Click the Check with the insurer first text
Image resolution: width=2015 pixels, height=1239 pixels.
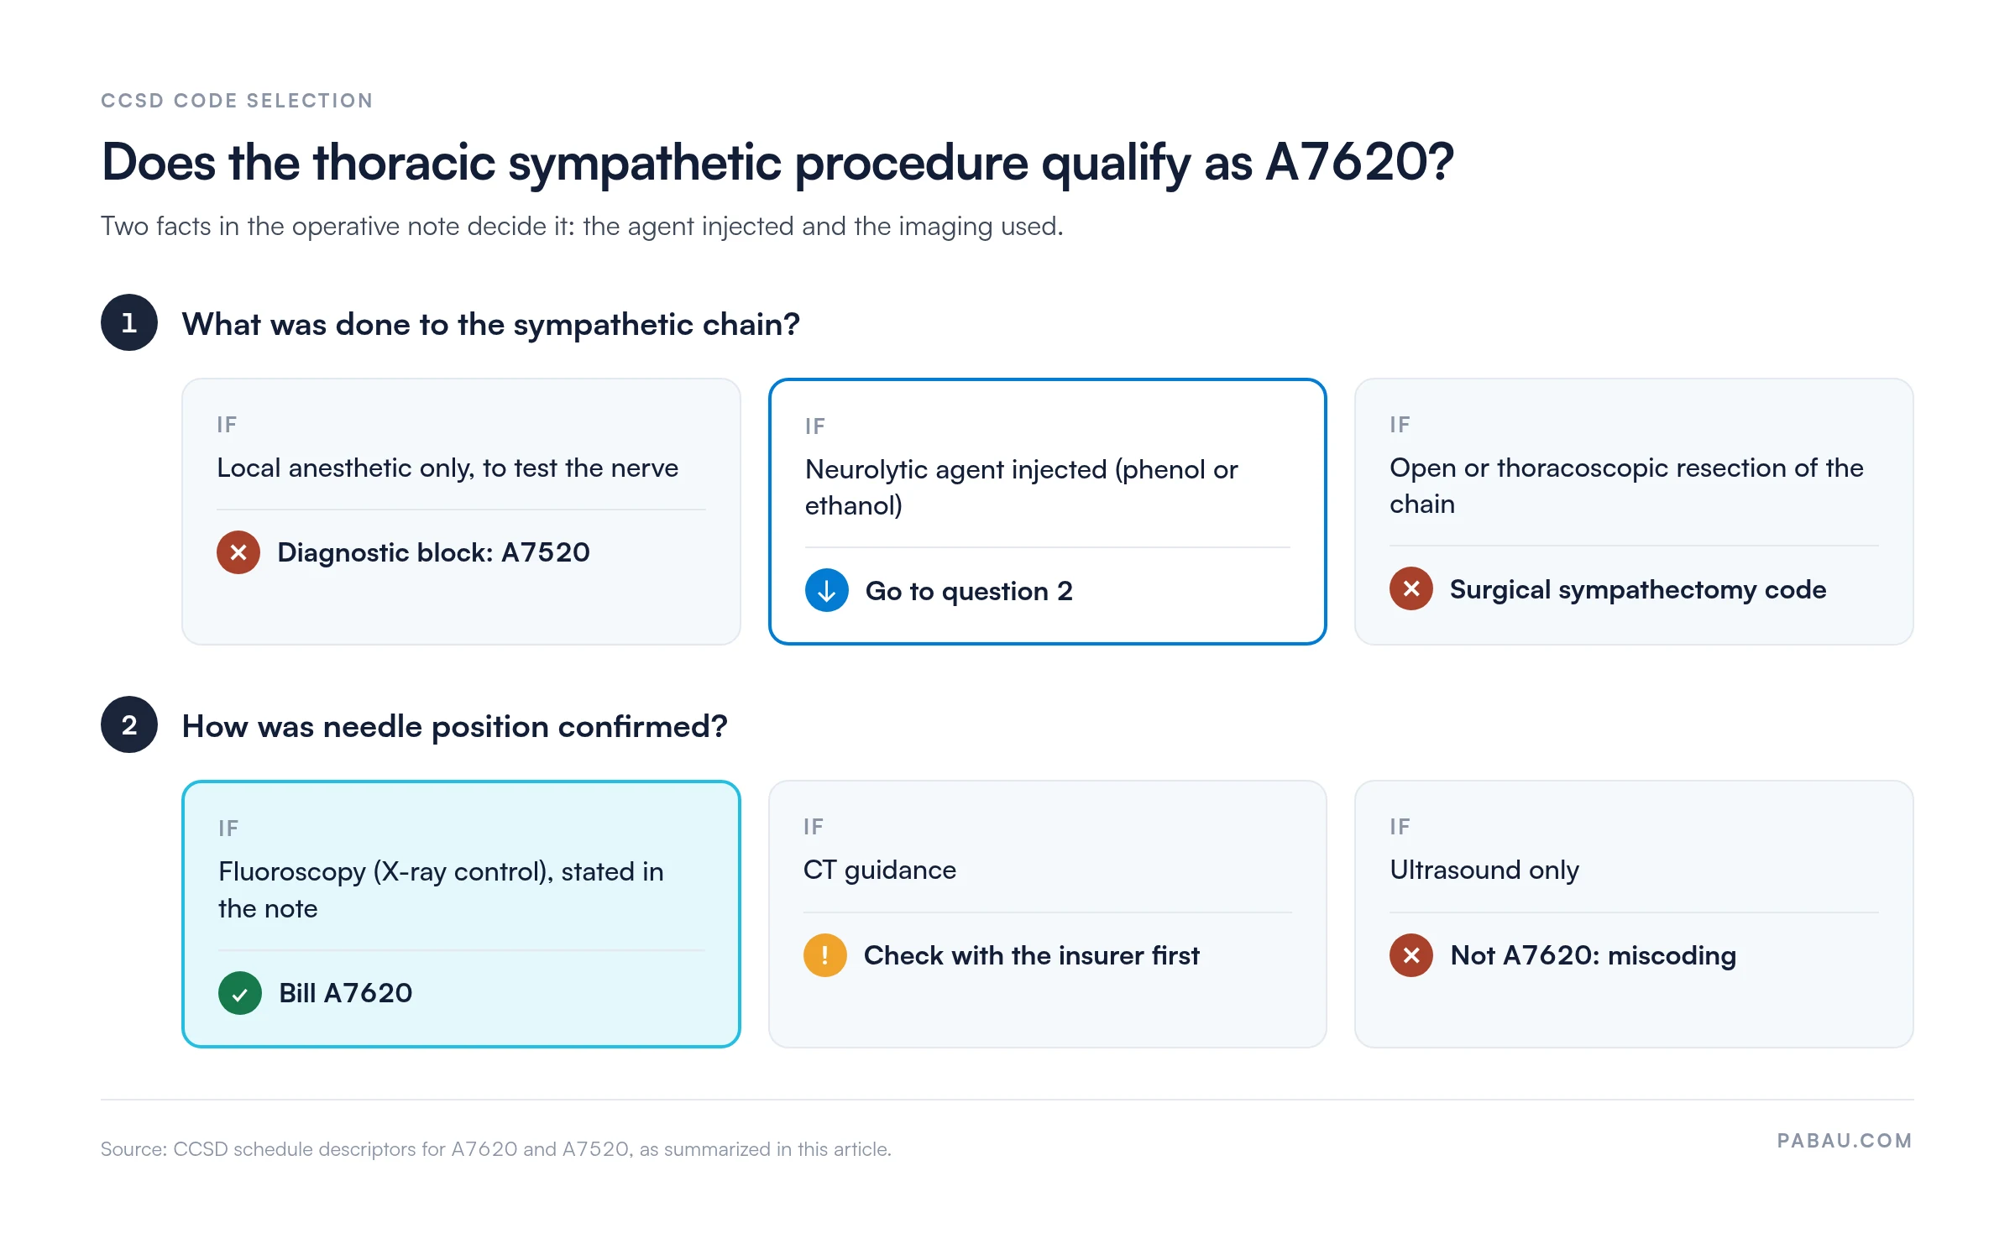pos(1032,955)
